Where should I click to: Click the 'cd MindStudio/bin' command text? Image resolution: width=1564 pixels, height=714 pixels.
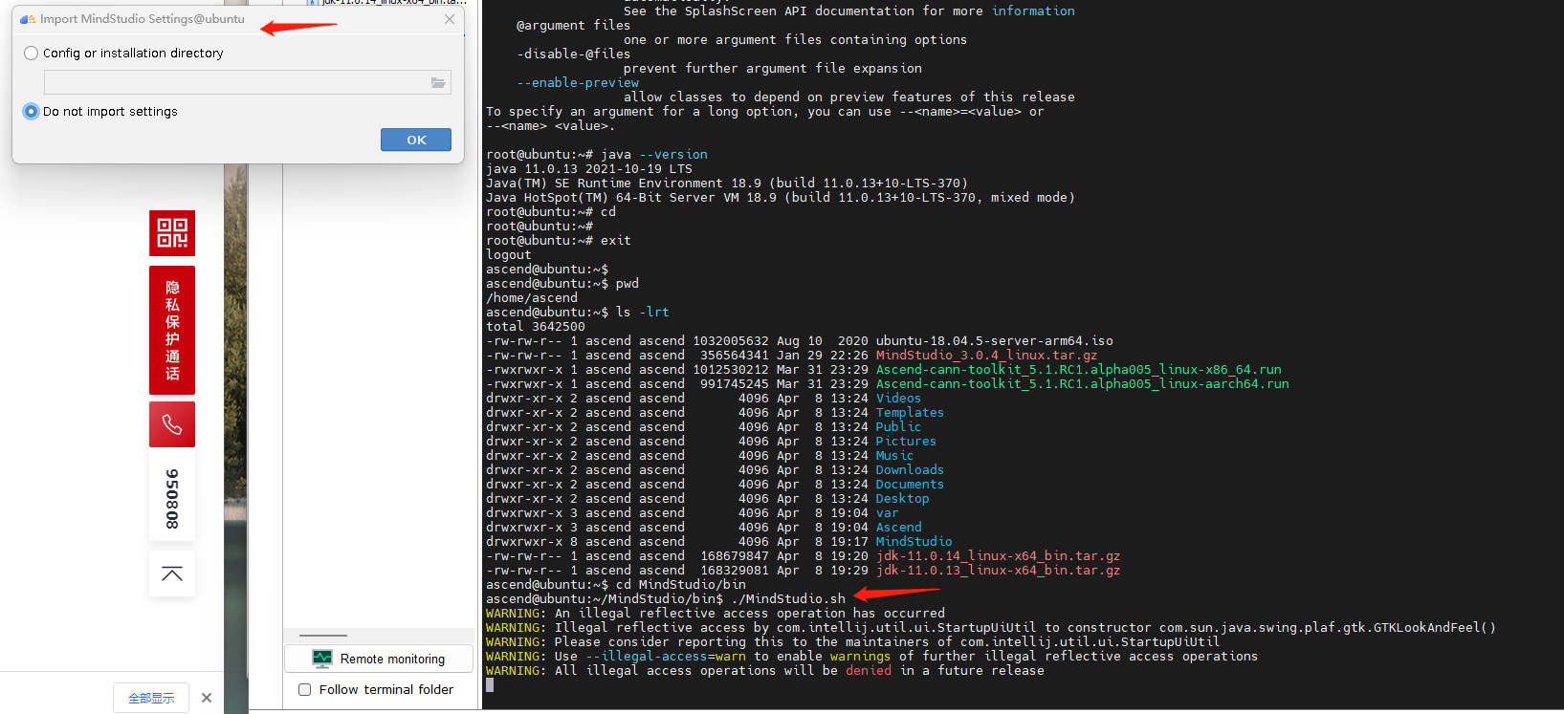tap(681, 585)
